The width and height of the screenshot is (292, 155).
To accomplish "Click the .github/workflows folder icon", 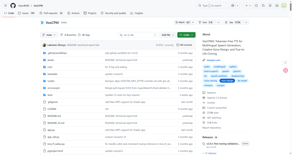I will 44,53.
